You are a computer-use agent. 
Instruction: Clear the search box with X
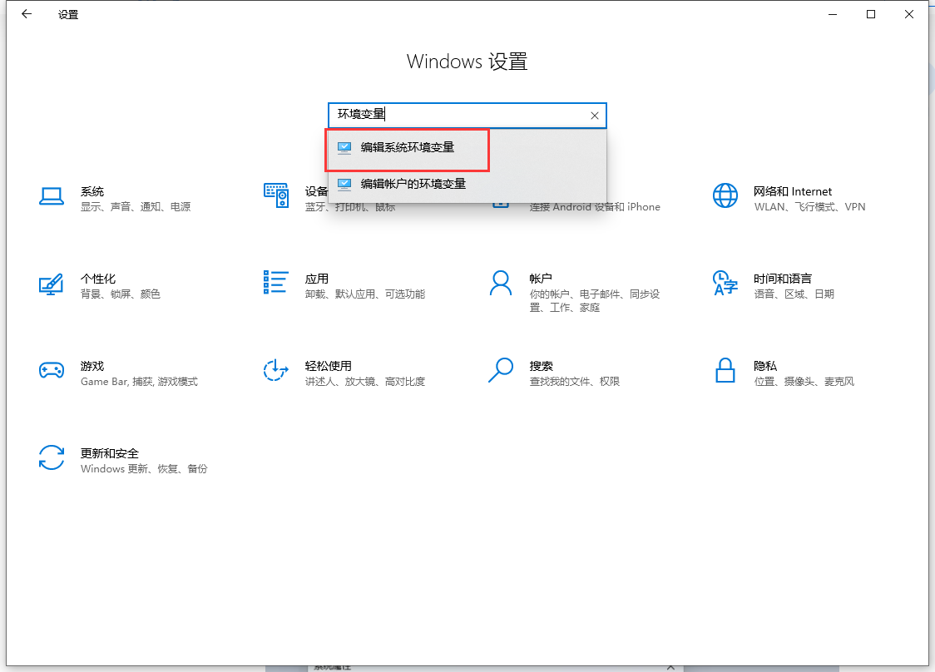click(595, 116)
